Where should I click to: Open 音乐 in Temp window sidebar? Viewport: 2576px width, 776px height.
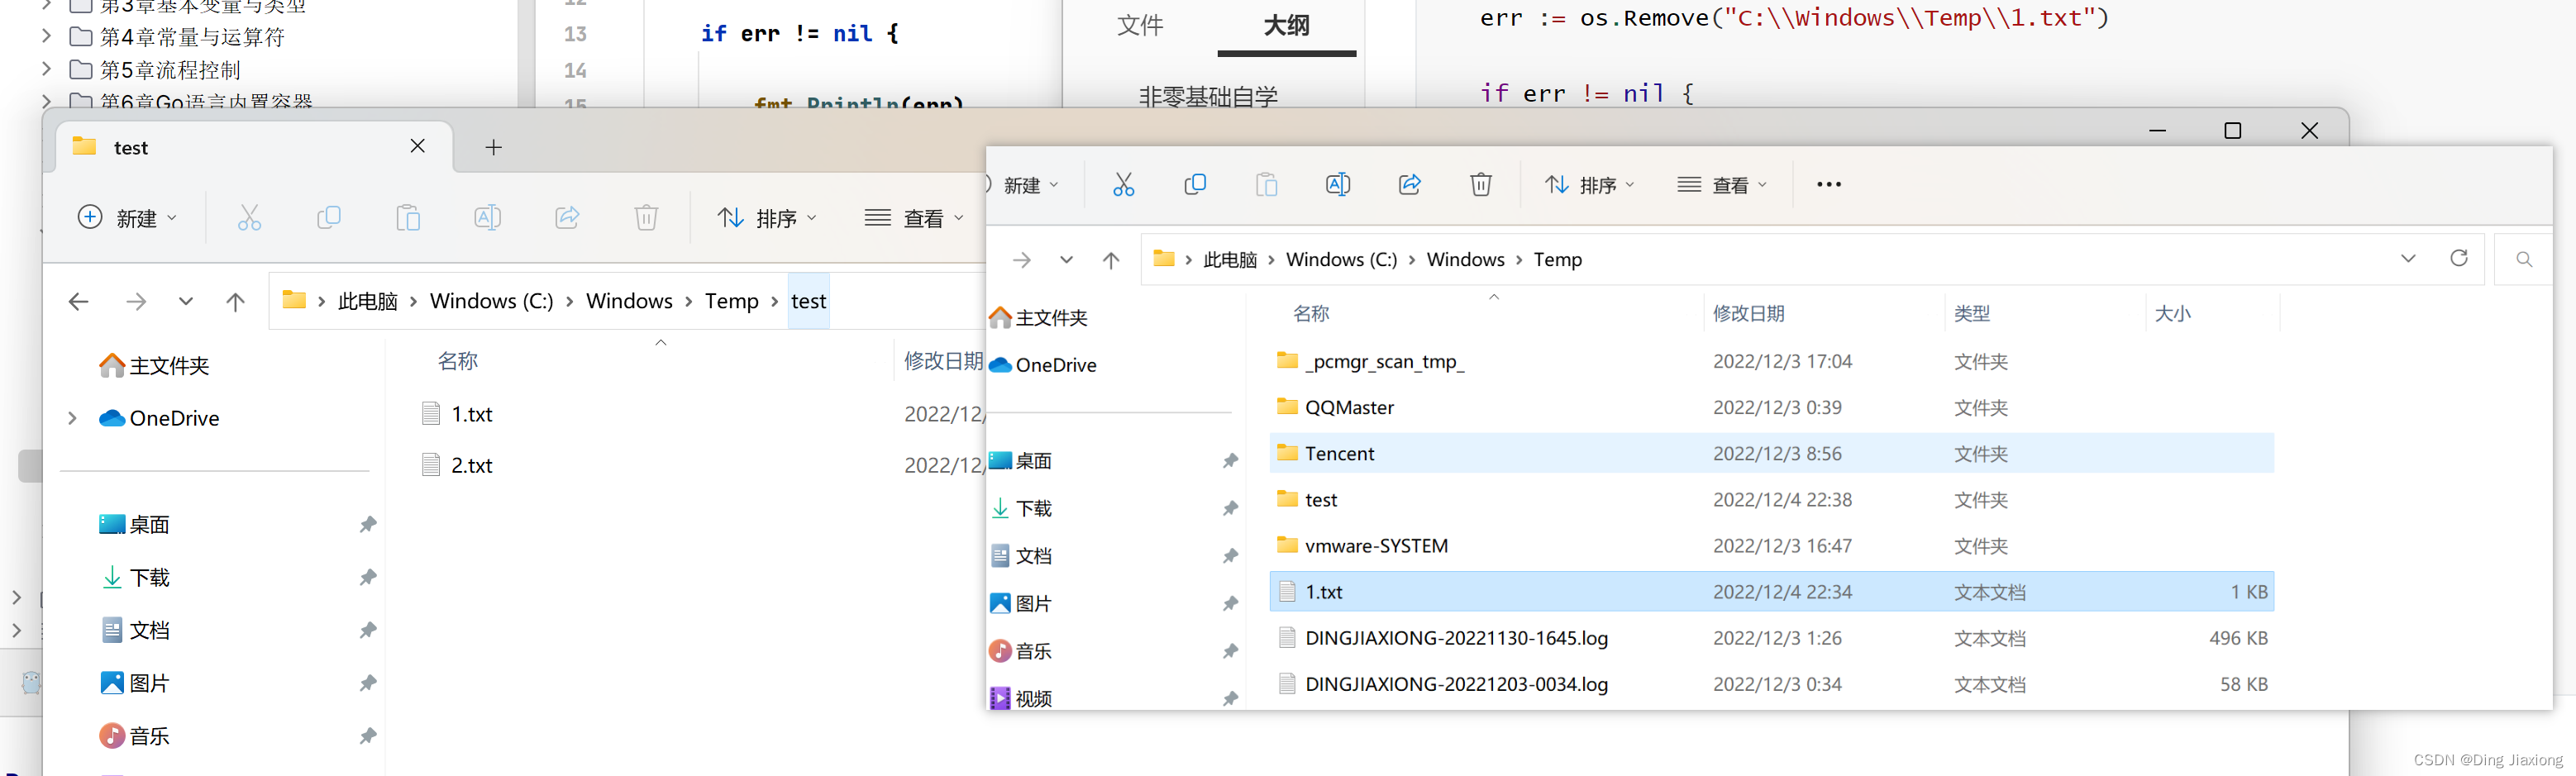[1021, 651]
